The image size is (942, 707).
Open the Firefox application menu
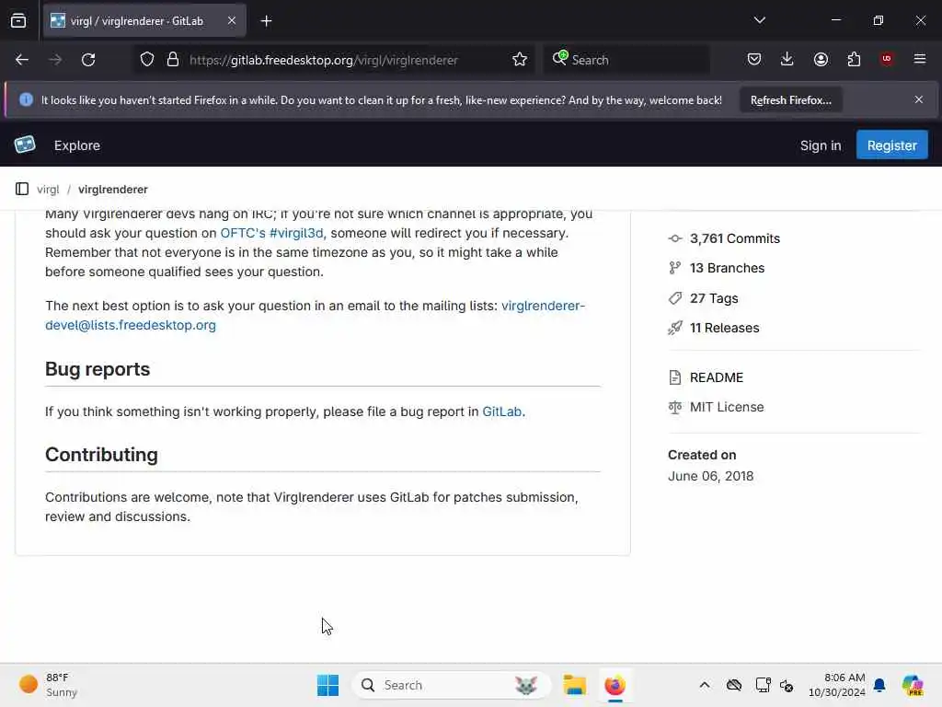(x=920, y=59)
